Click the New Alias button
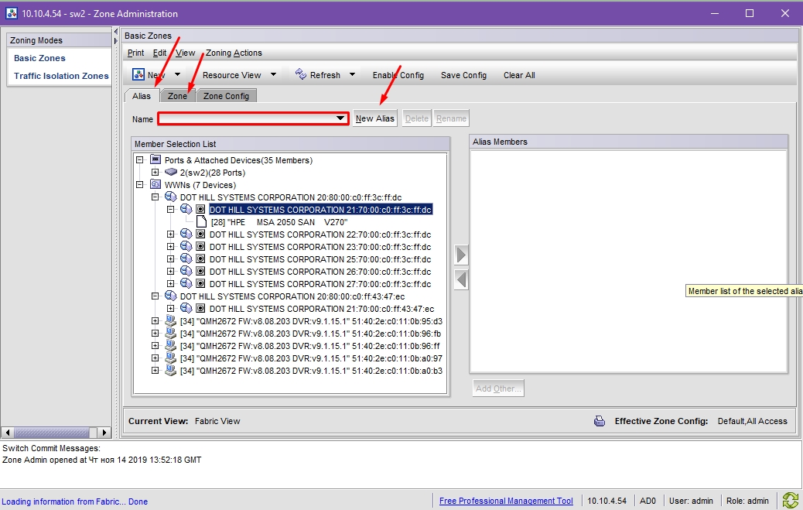This screenshot has height=510, width=803. (x=375, y=118)
